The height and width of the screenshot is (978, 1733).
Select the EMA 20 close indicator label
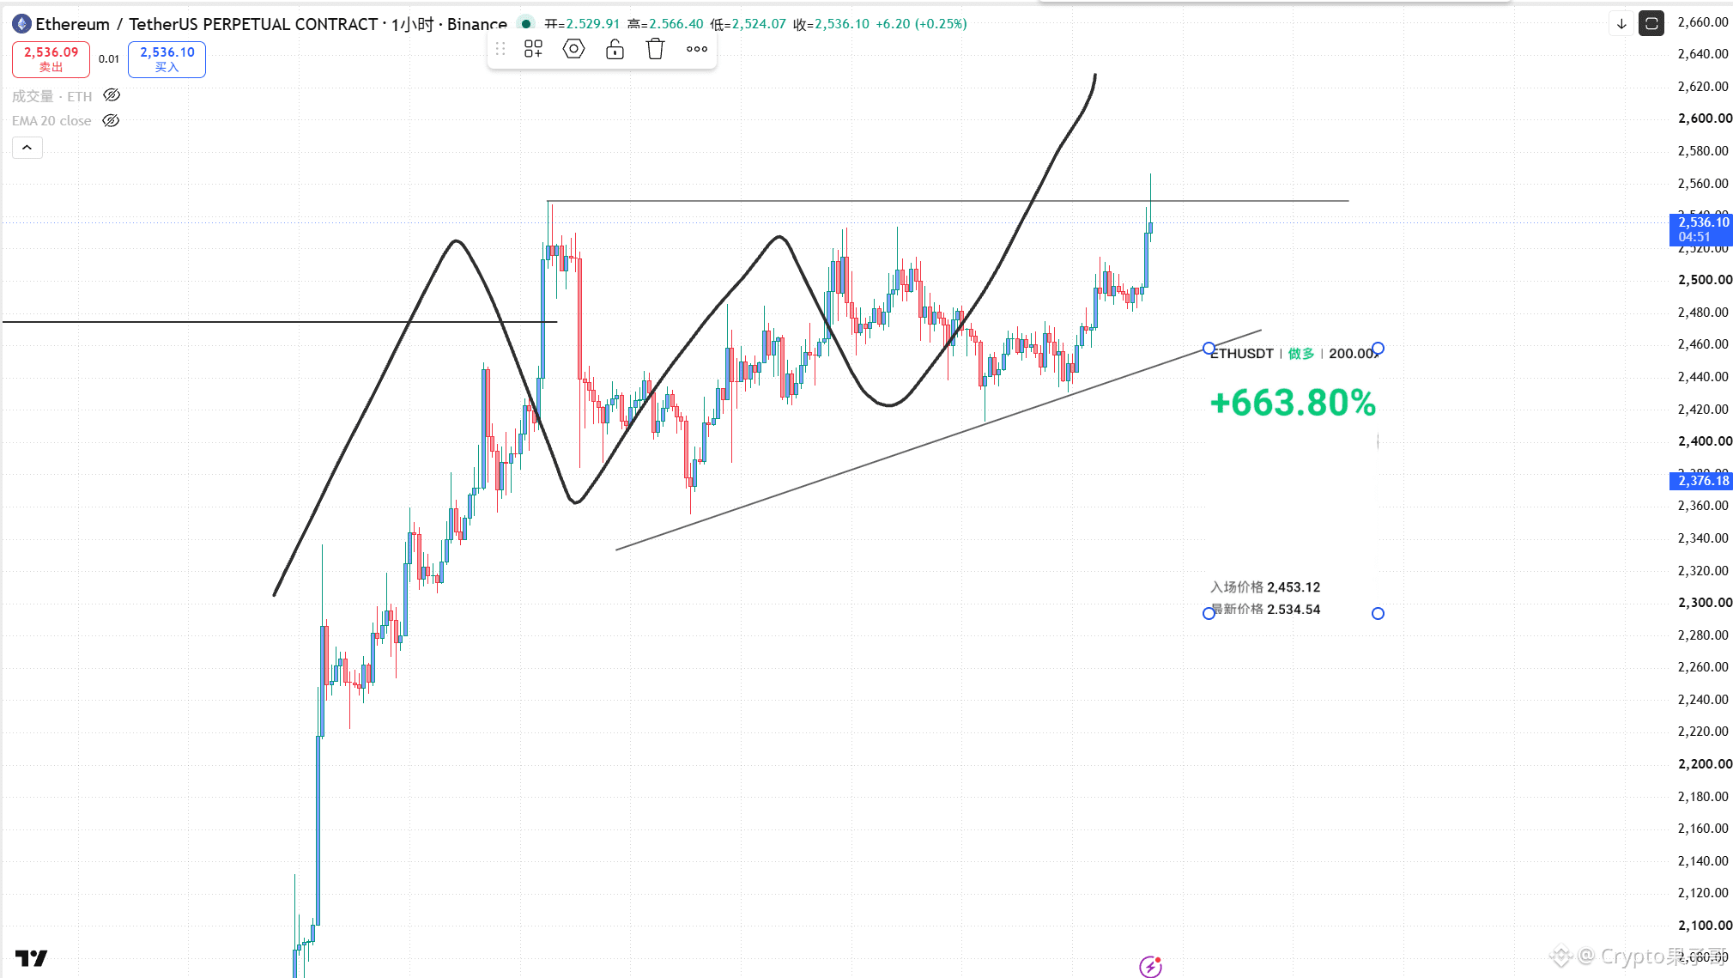(x=52, y=121)
